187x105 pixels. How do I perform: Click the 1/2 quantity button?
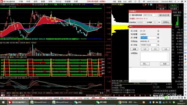point(145,49)
